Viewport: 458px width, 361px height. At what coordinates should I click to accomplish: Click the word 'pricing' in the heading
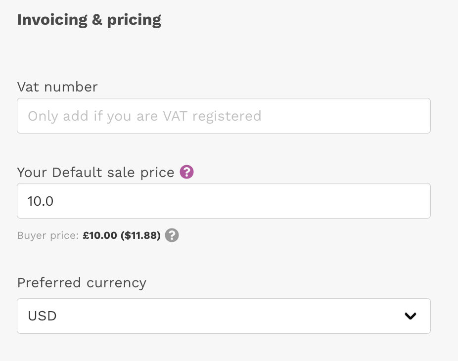(x=134, y=20)
